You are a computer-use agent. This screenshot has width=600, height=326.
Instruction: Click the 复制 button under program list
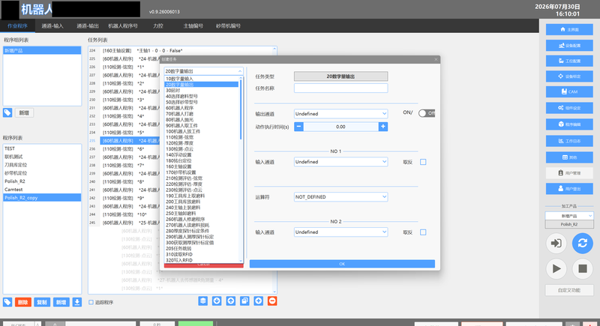(42, 302)
